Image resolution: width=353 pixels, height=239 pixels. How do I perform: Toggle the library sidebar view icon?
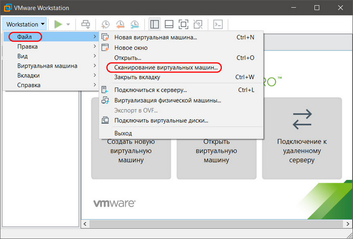coord(154,24)
